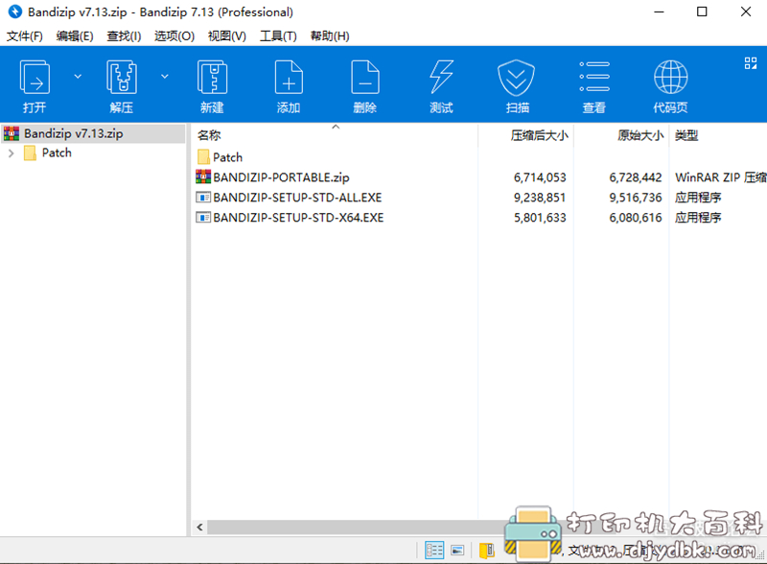Open the 工具(T) menu
This screenshot has height=564, width=767.
tap(278, 36)
